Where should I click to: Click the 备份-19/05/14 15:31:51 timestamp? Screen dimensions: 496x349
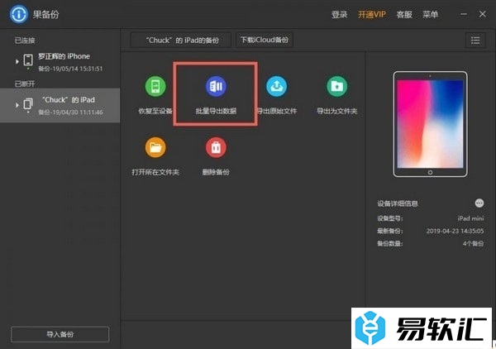pos(70,69)
